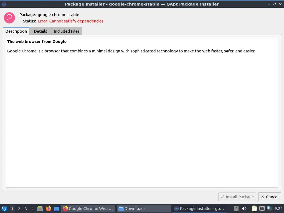Close the QApt Package Installer window

pos(280,4)
